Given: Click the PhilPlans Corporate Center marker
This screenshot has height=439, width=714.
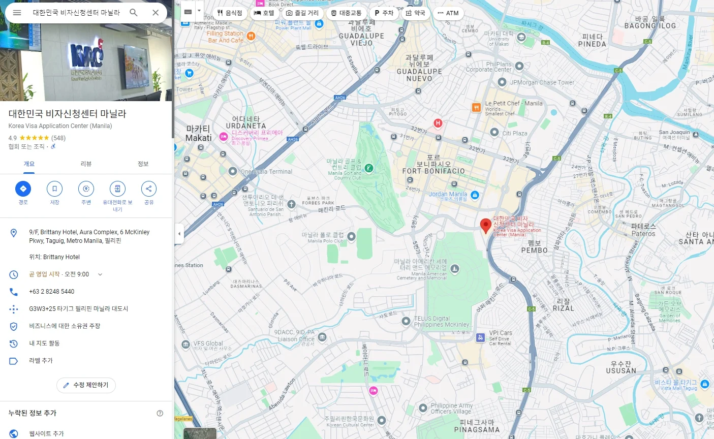Looking at the screenshot, I should pos(519,66).
